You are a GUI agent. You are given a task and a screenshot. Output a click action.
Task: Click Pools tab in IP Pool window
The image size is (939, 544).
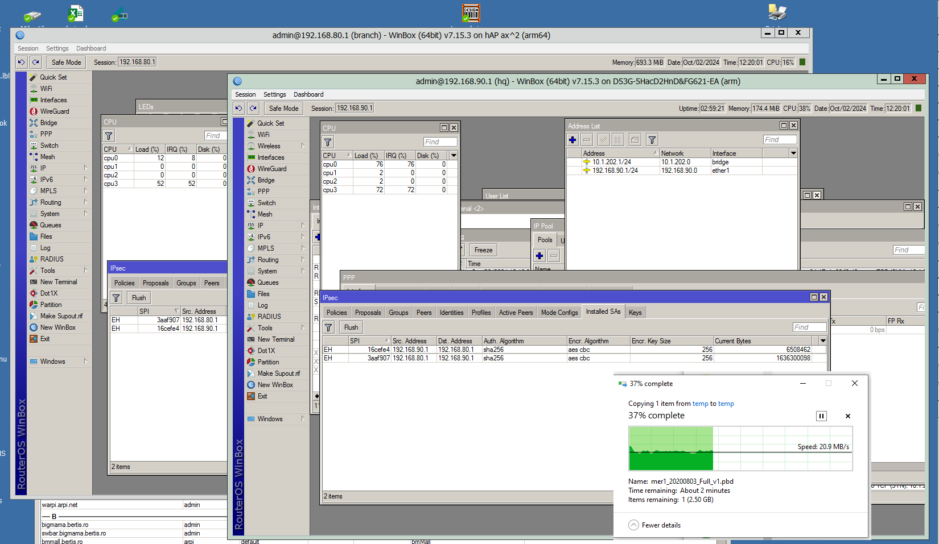545,240
